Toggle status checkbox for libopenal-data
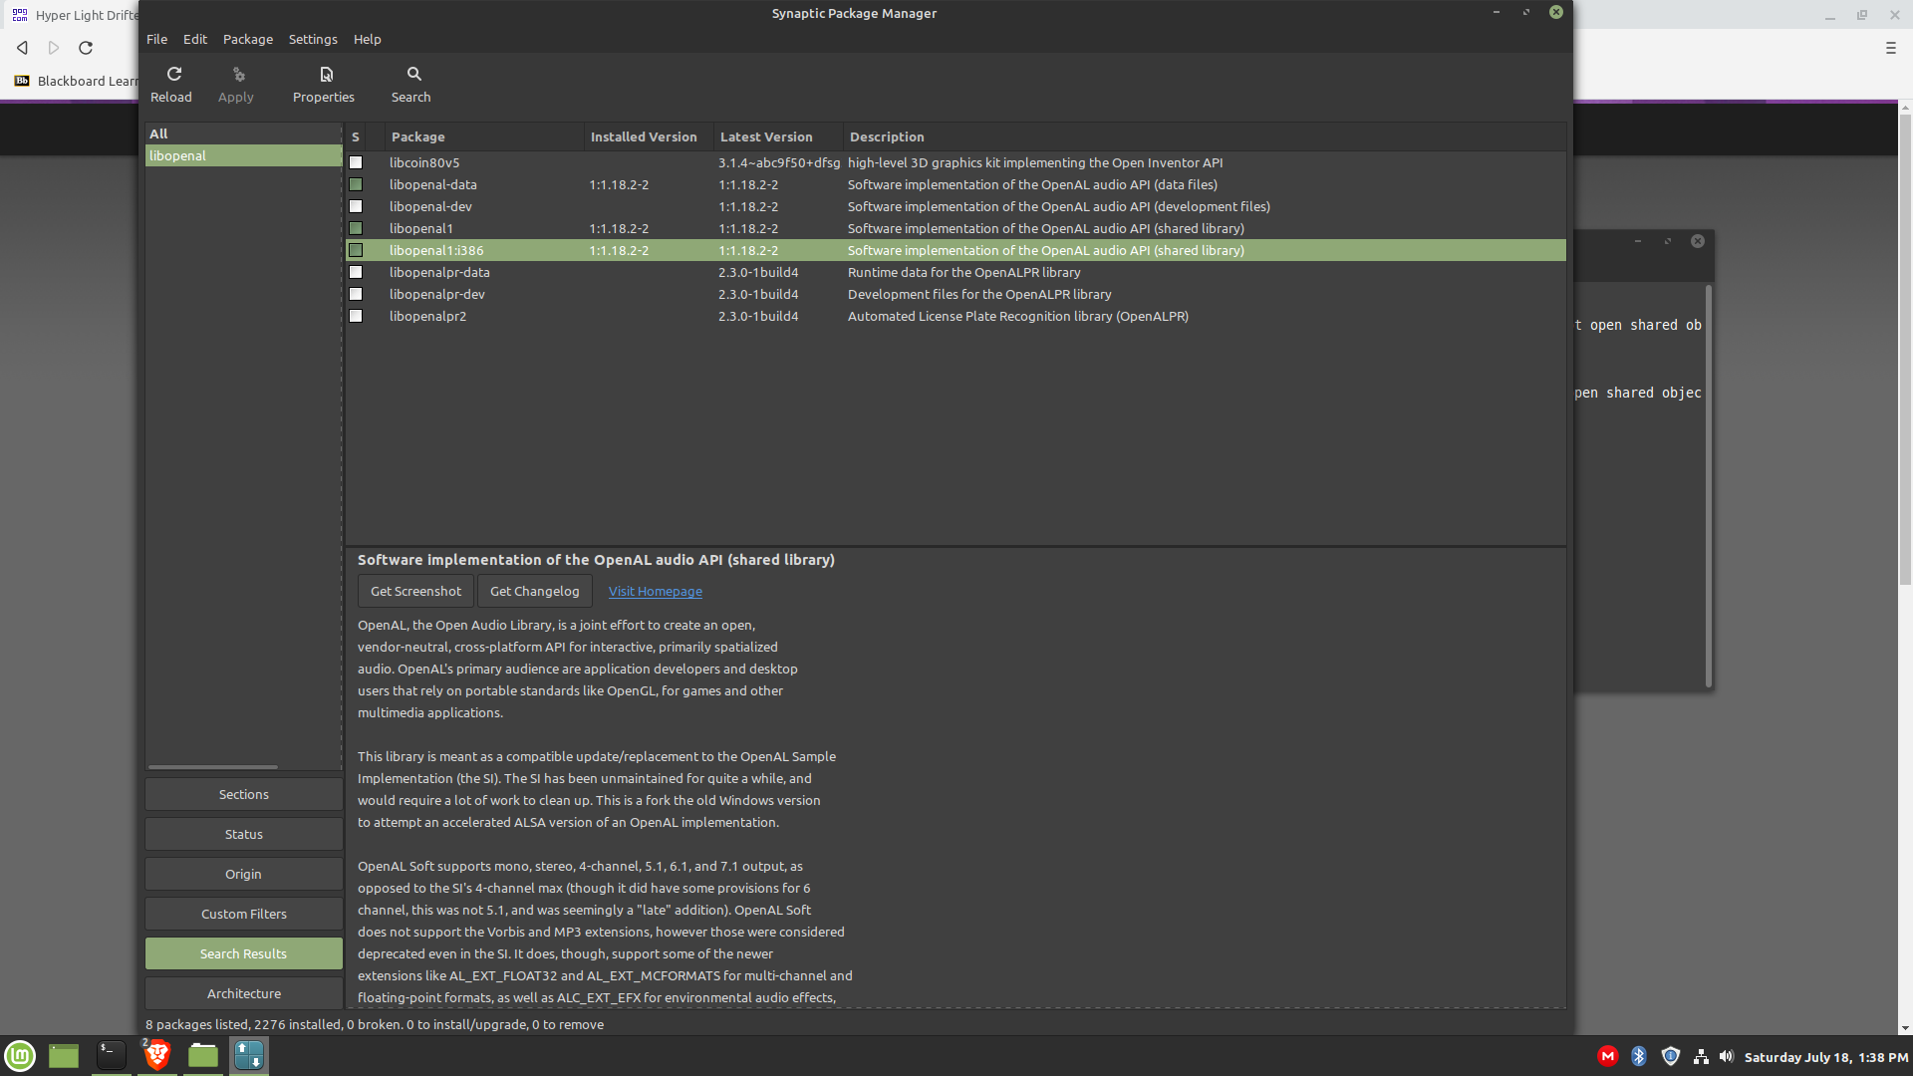The height and width of the screenshot is (1076, 1913). click(x=356, y=184)
